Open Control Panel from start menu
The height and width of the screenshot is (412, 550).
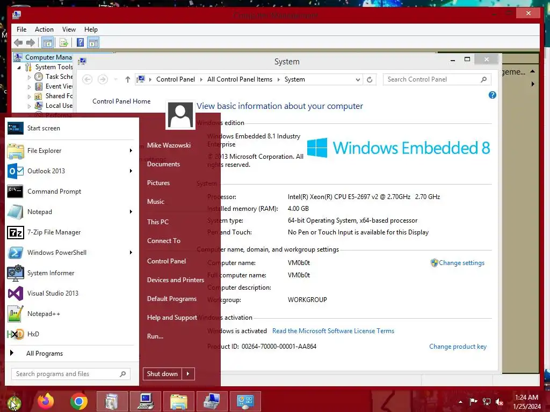pos(167,261)
